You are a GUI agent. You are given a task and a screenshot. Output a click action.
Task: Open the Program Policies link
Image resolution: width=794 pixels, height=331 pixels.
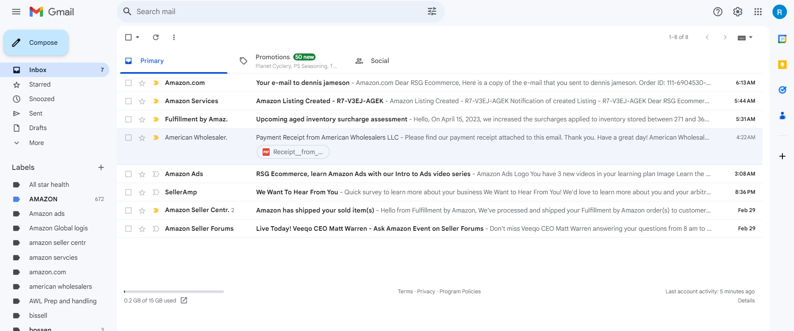[x=460, y=292]
